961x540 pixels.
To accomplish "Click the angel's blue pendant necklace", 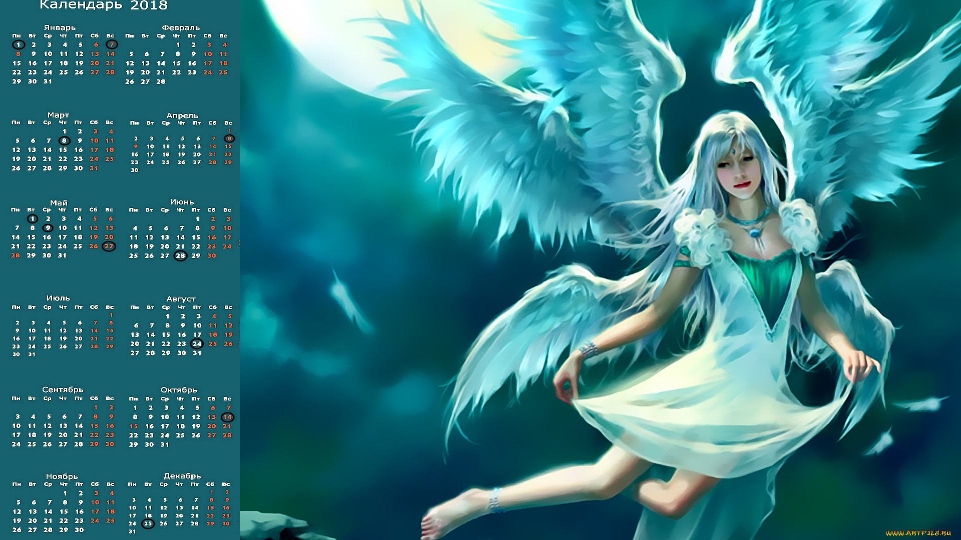I will [754, 232].
